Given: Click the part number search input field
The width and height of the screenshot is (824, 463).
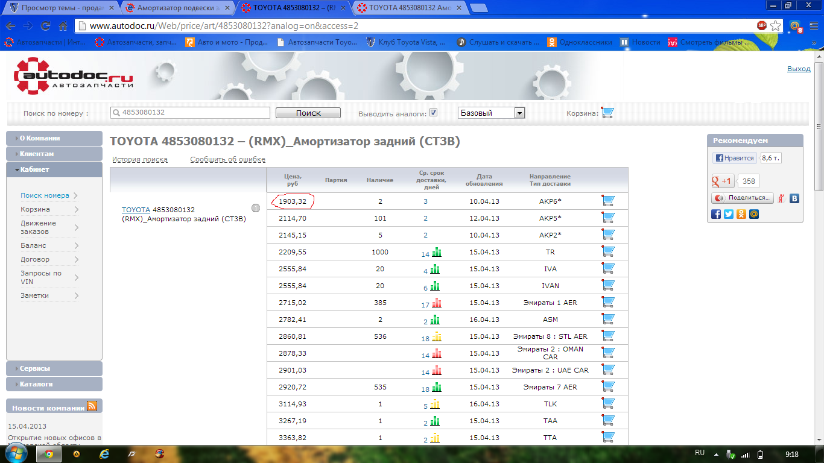Looking at the screenshot, I should click(190, 113).
